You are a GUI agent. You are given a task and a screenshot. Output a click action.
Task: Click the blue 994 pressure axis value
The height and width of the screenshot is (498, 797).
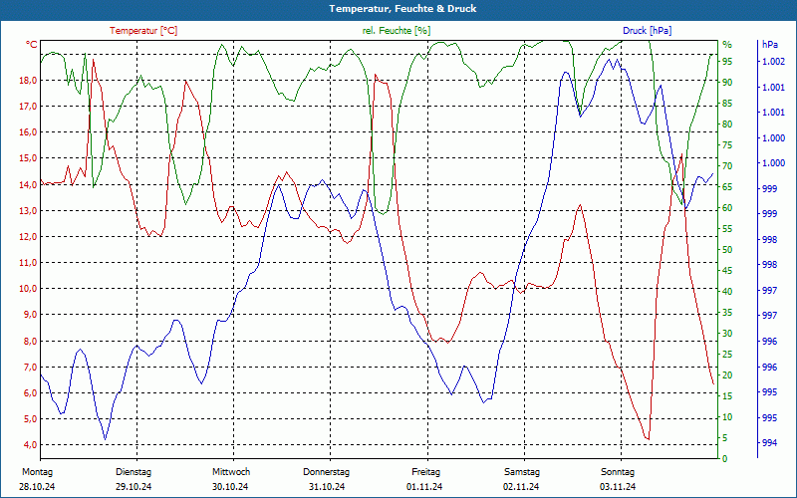coord(769,443)
